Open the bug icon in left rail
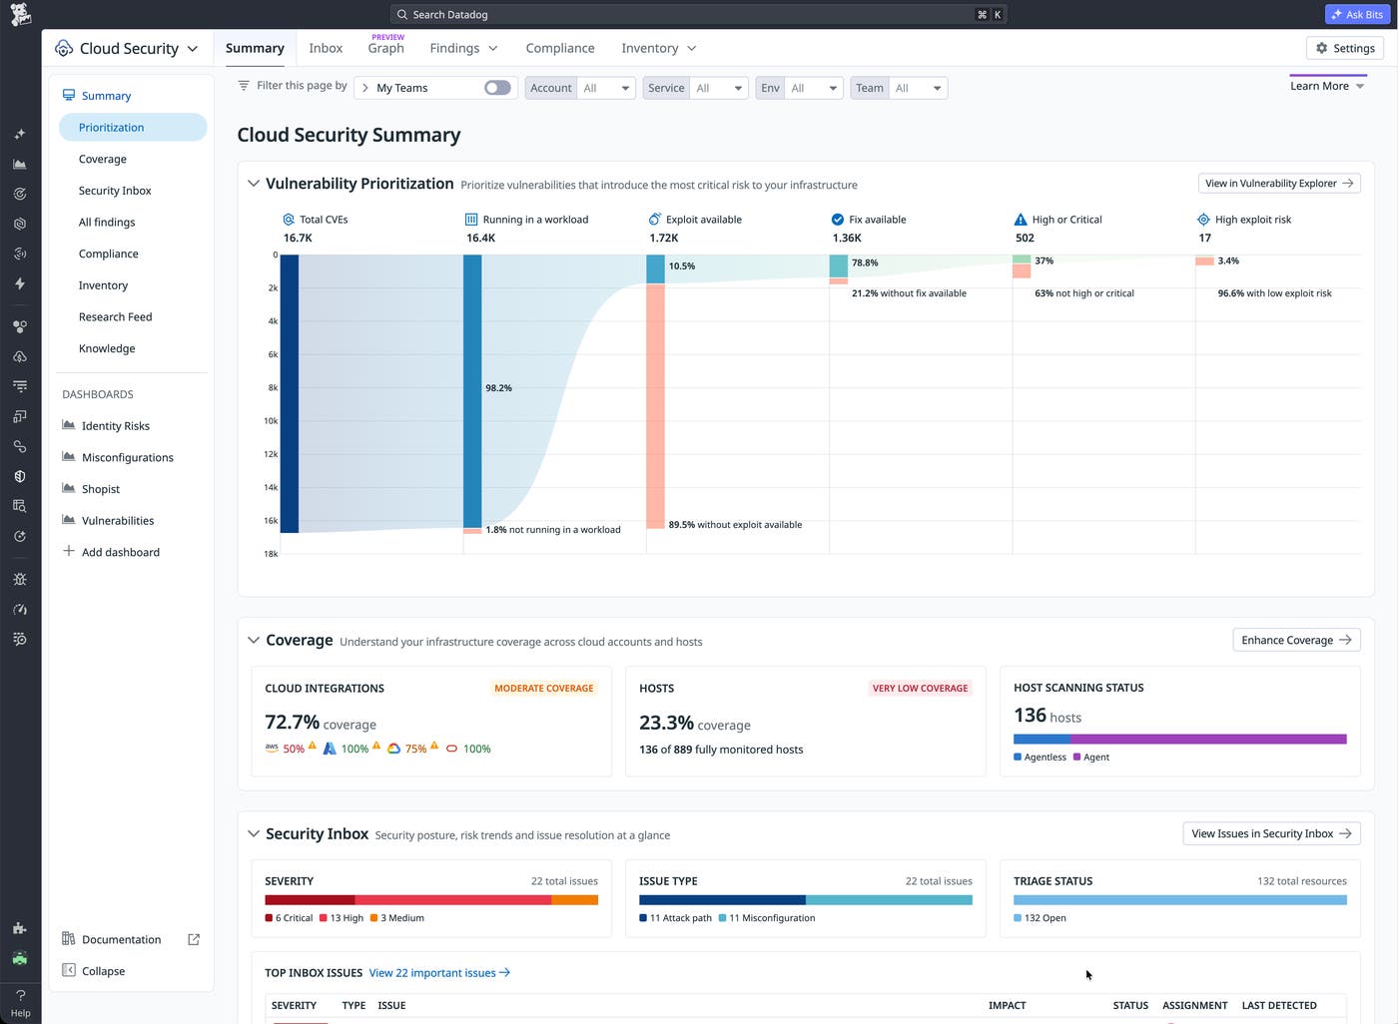Image resolution: width=1398 pixels, height=1024 pixels. [x=20, y=579]
